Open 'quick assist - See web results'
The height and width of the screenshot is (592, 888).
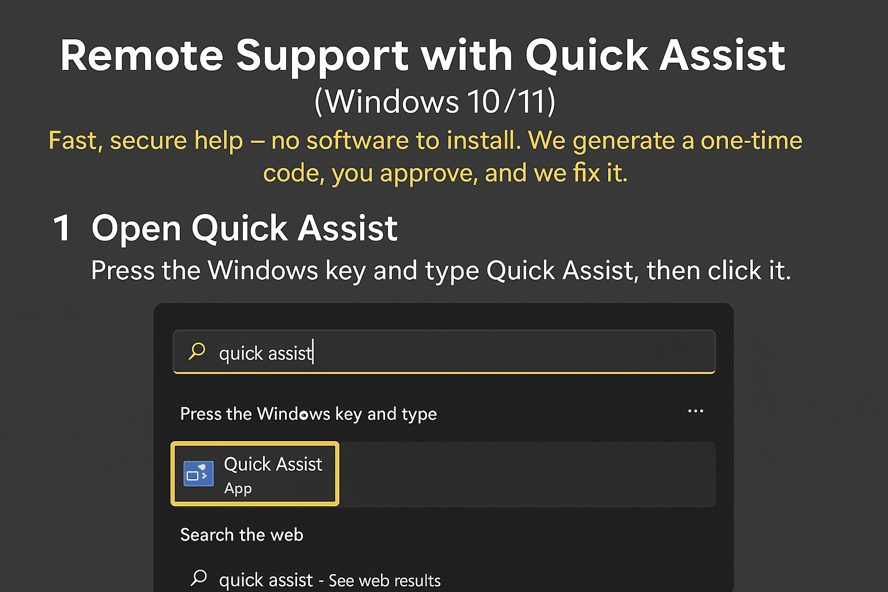(x=330, y=580)
